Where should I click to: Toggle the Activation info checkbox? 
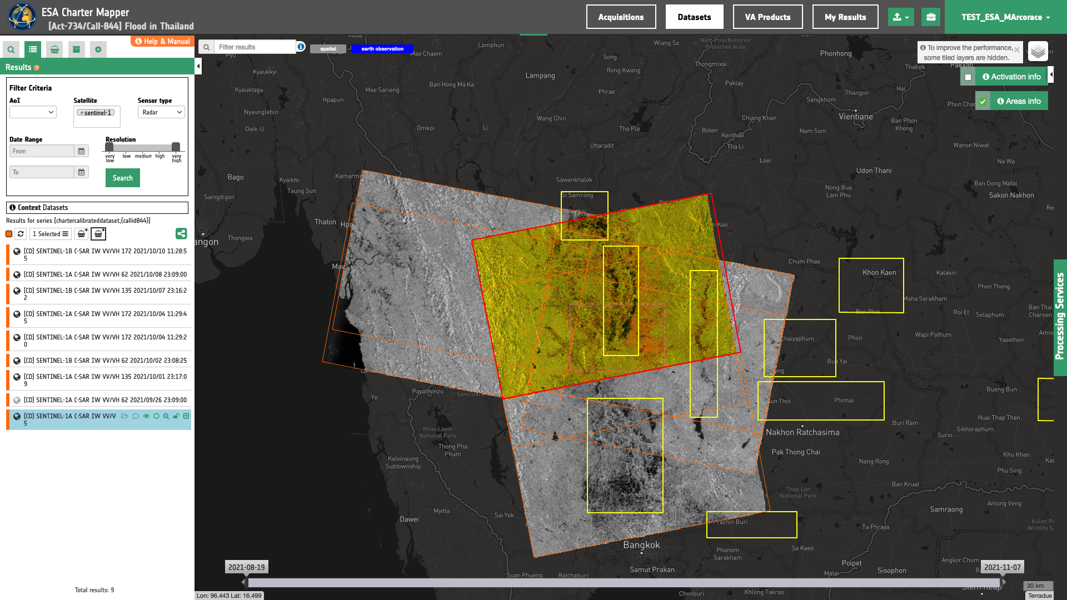968,77
